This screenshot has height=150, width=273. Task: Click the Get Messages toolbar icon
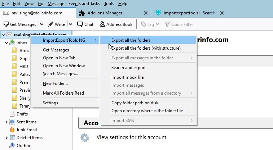[x=6, y=24]
